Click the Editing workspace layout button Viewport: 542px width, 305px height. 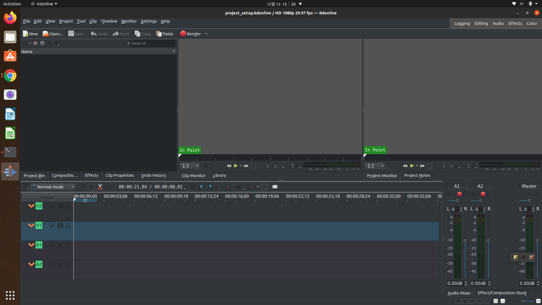point(481,23)
